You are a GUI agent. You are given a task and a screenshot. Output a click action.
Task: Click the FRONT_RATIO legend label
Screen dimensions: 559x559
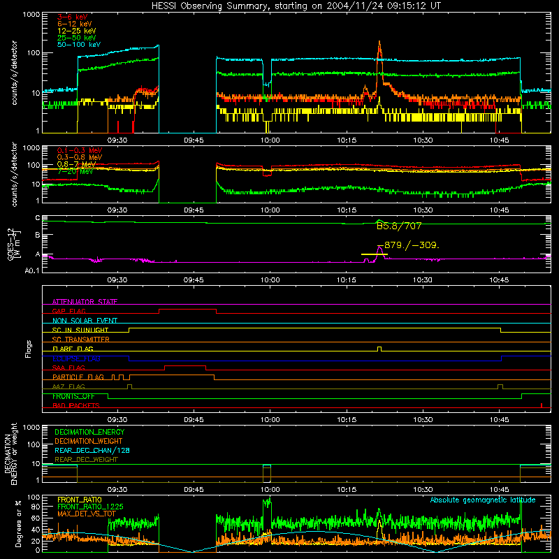click(x=80, y=500)
